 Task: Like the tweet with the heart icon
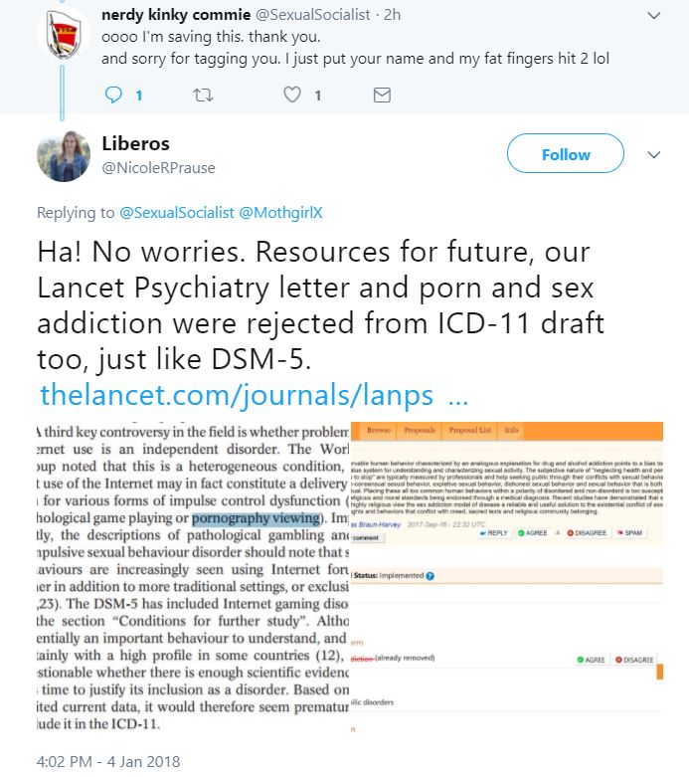[x=292, y=95]
